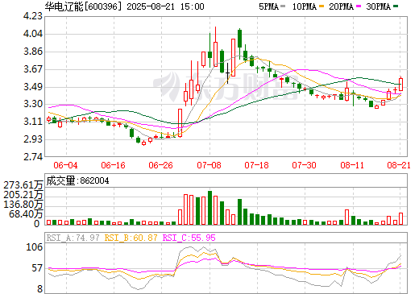Click the 3.86 price axis label
The width and height of the screenshot is (419, 294).
tap(33, 52)
